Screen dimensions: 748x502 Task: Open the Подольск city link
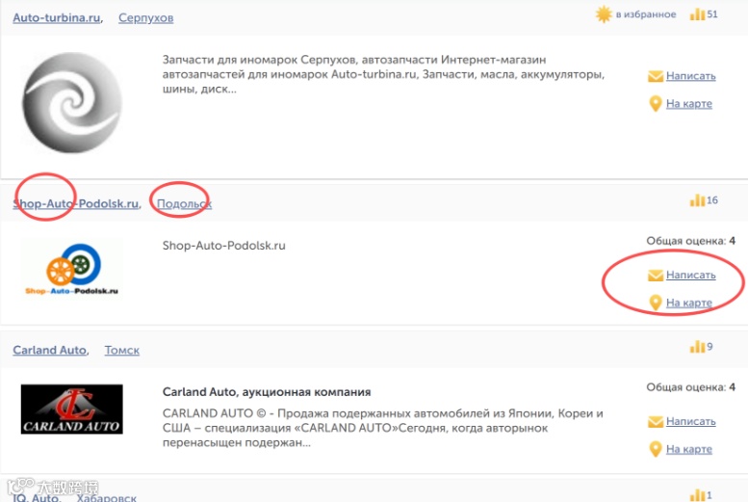[x=184, y=203]
